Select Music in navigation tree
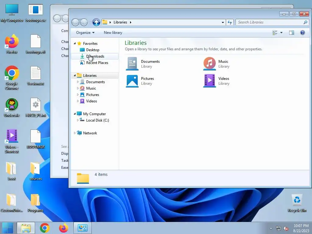 [91, 88]
